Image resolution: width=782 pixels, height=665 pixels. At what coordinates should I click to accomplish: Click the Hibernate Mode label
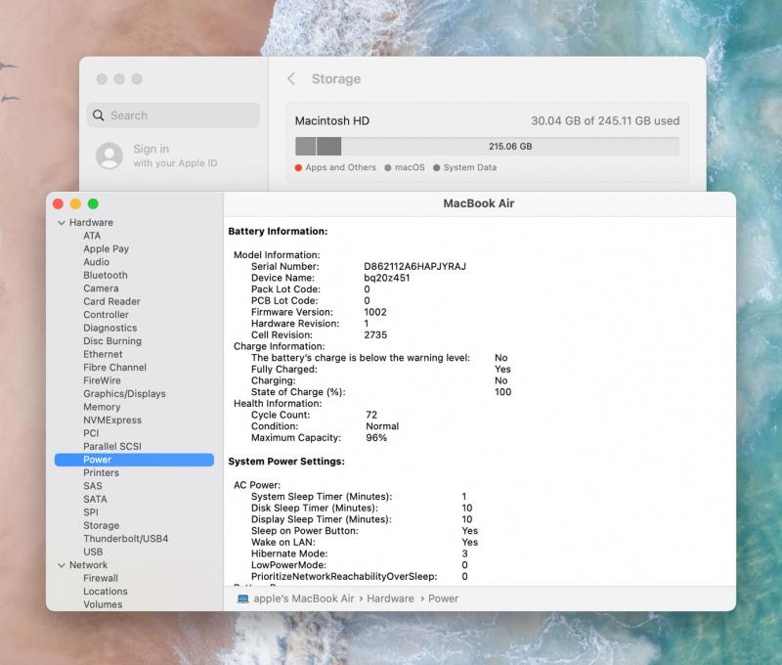(289, 554)
